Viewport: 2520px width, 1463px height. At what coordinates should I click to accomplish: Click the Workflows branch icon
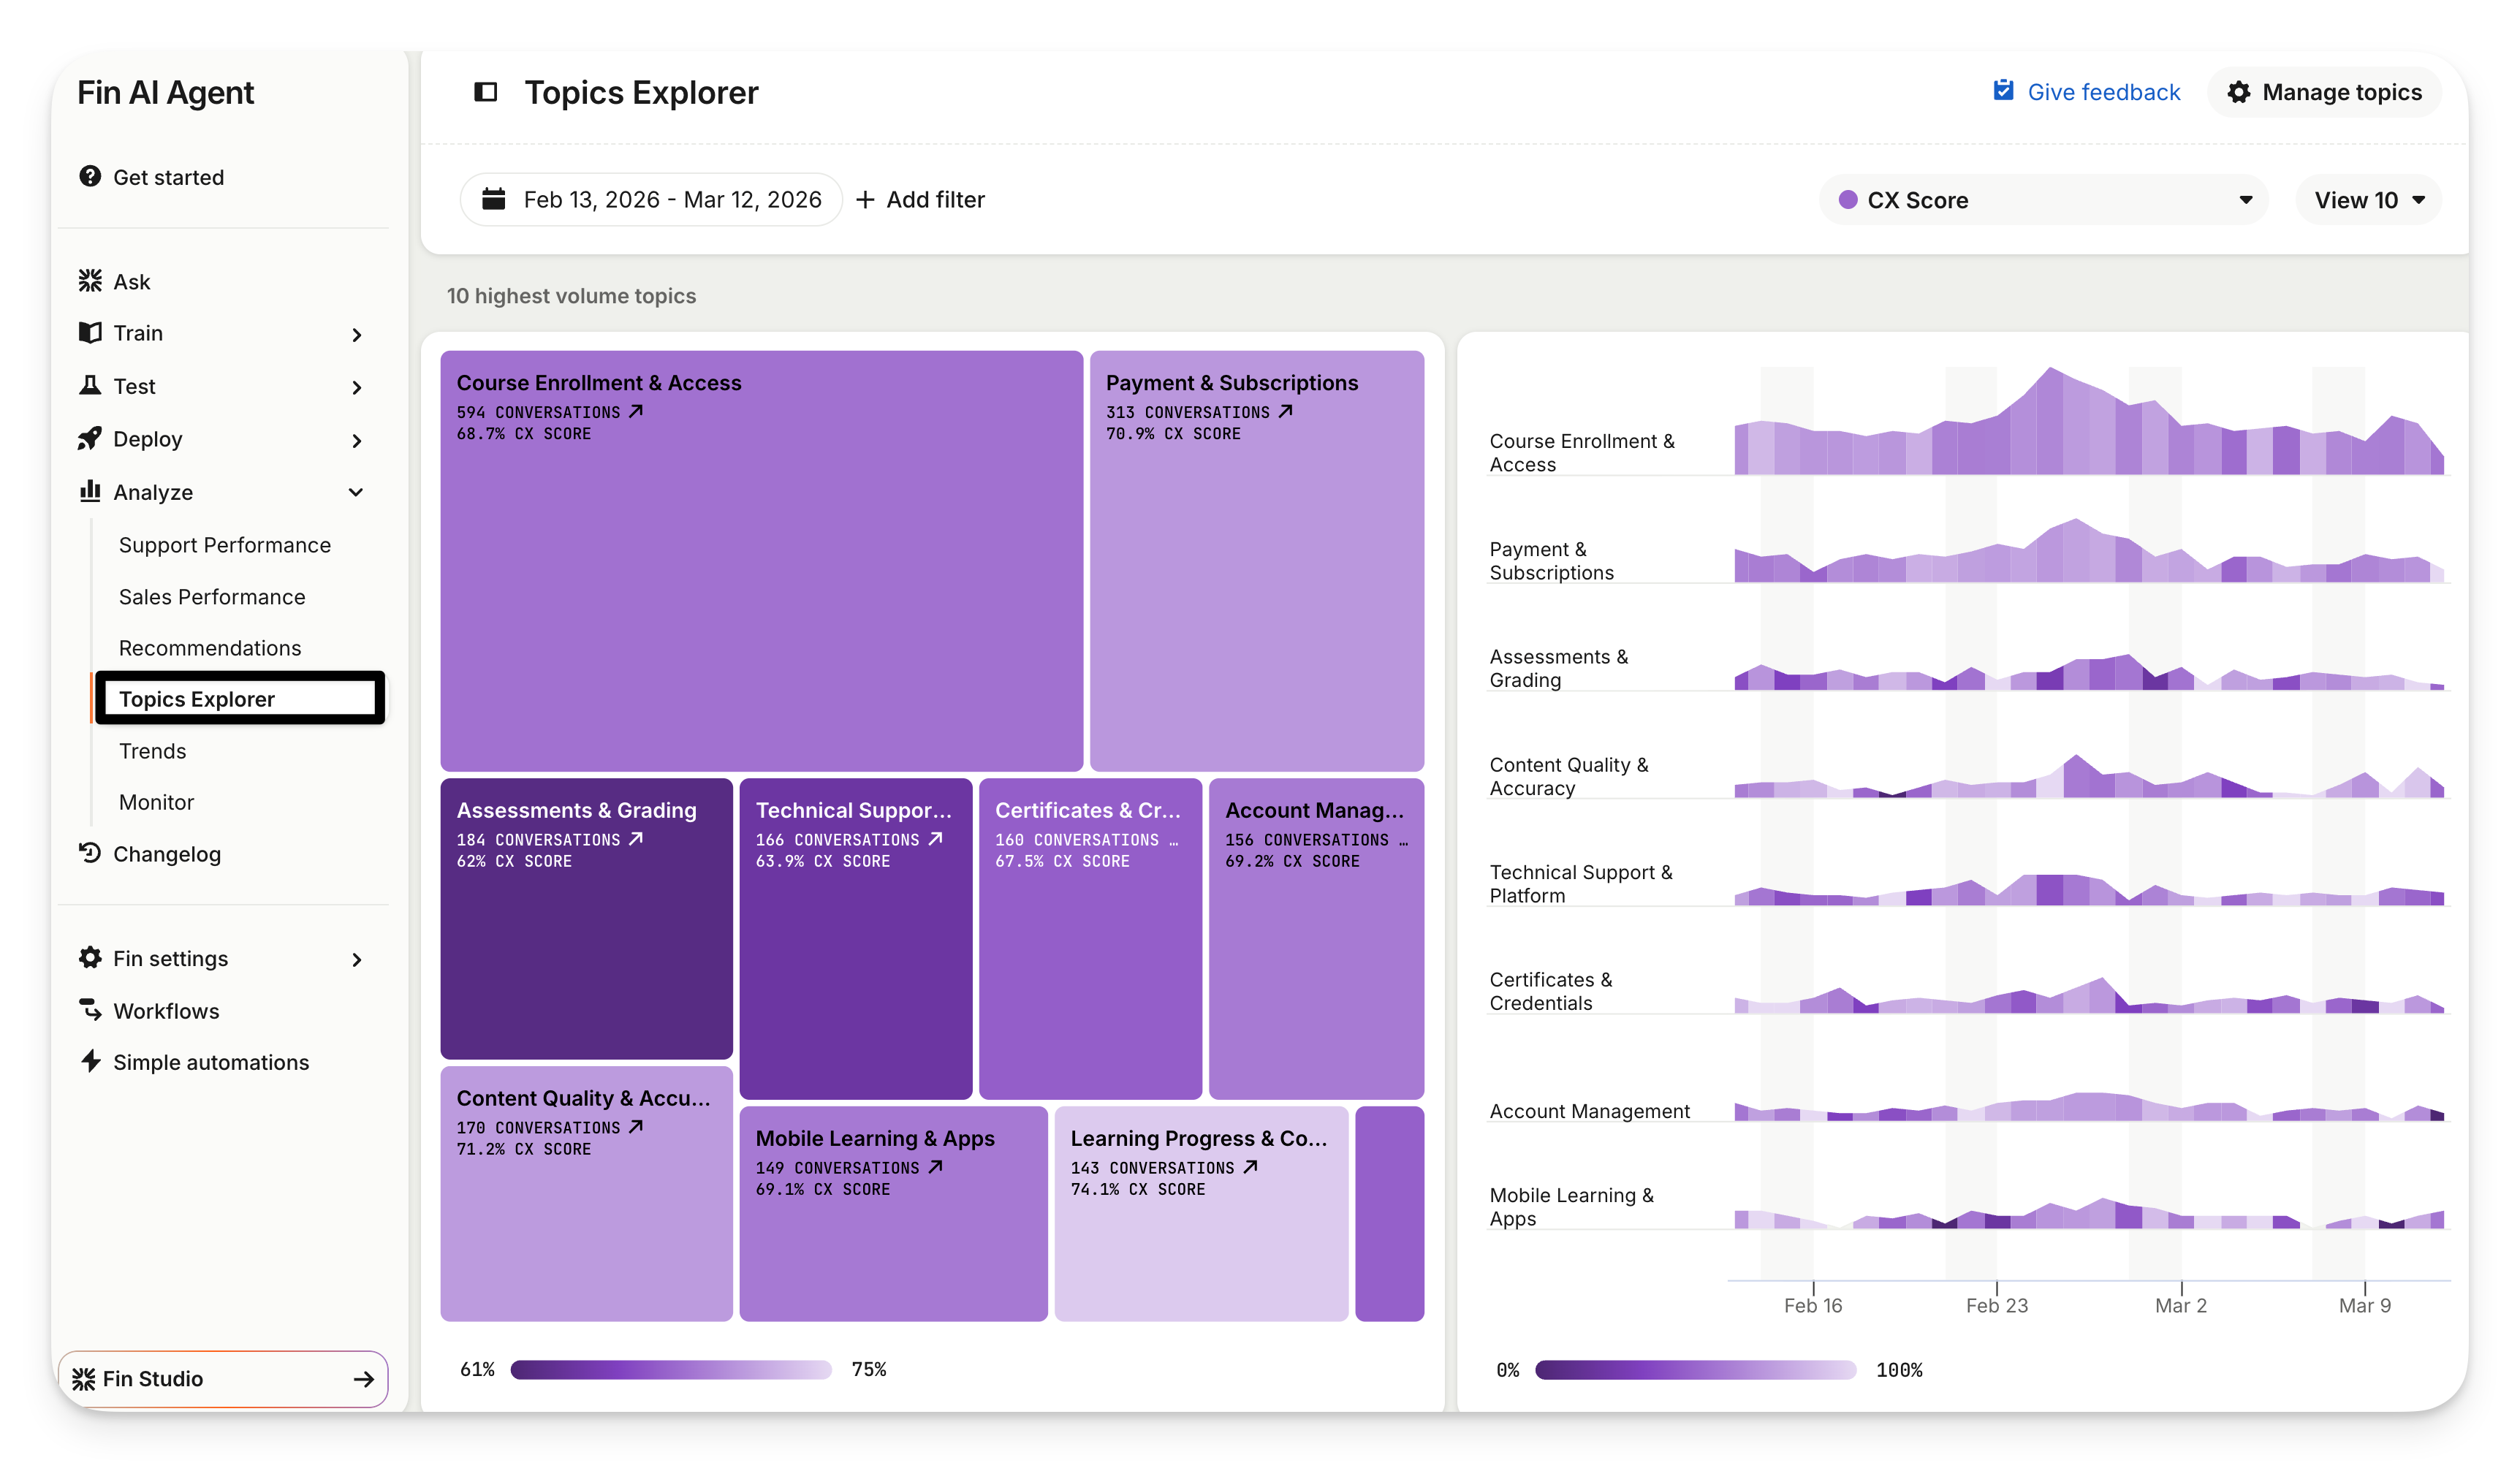pyautogui.click(x=90, y=1009)
